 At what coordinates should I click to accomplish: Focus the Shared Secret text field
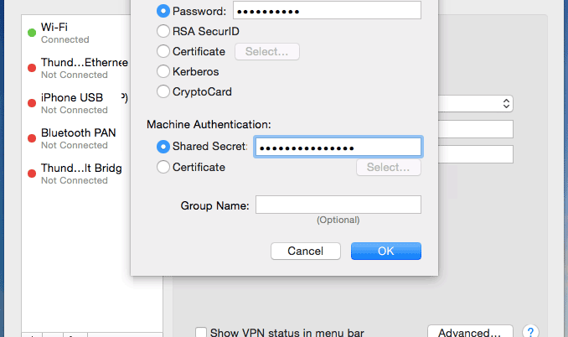[338, 148]
